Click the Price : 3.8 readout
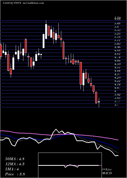127x178 pixels. [15, 174]
